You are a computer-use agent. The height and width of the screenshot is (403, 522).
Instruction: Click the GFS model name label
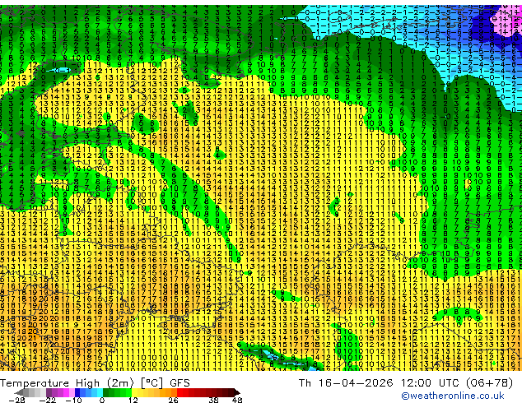179,383
